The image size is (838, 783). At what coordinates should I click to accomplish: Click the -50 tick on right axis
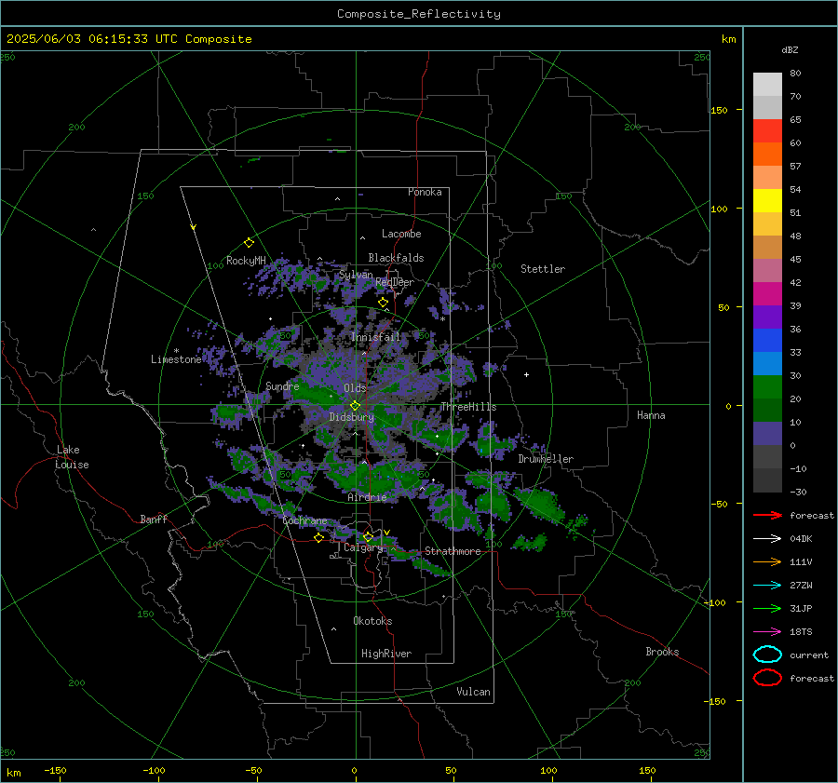point(718,504)
